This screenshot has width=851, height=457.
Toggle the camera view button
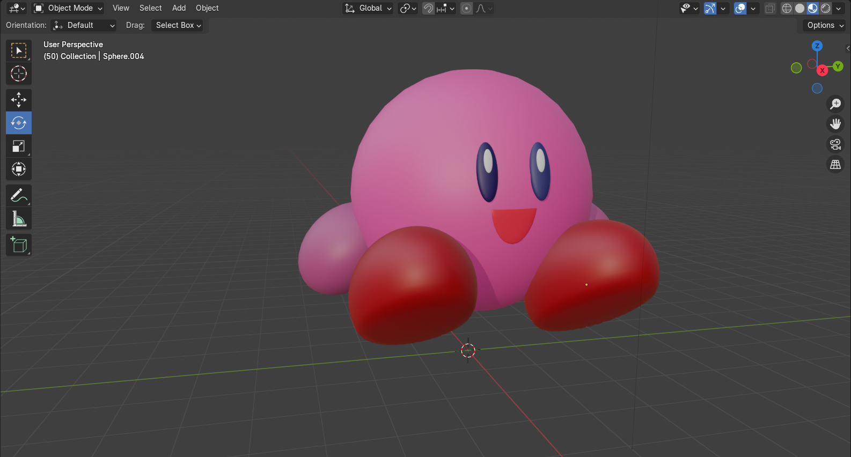tap(835, 144)
